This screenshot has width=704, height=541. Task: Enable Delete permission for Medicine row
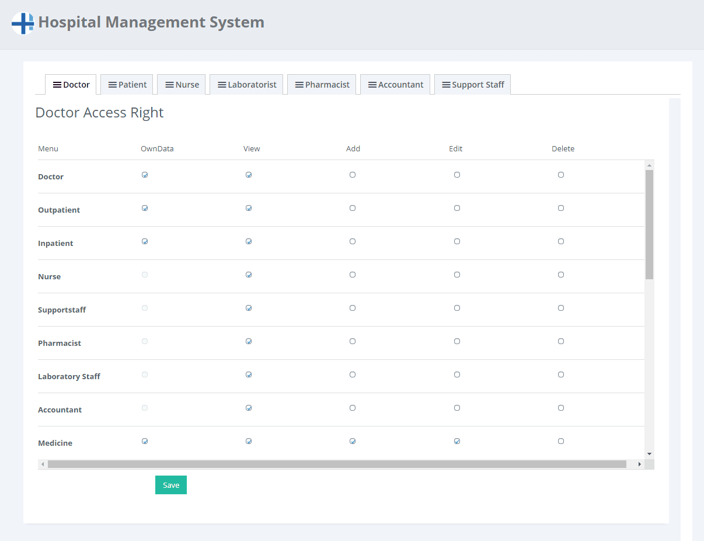click(x=561, y=441)
